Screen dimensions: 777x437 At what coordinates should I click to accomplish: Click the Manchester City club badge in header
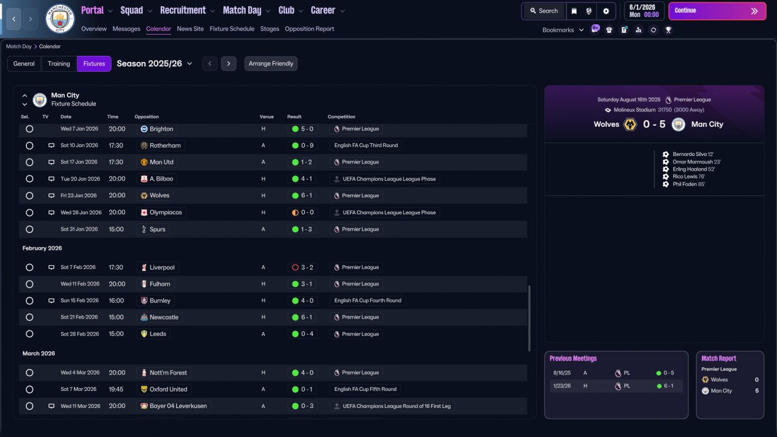60,19
